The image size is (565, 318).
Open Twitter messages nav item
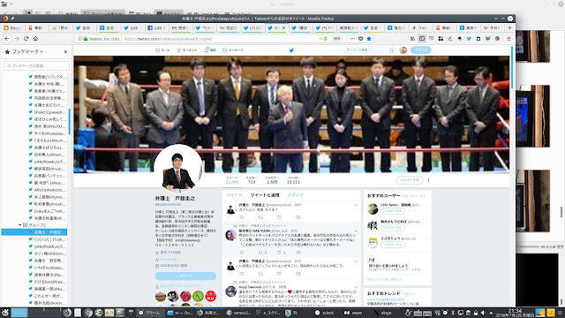[x=233, y=50]
